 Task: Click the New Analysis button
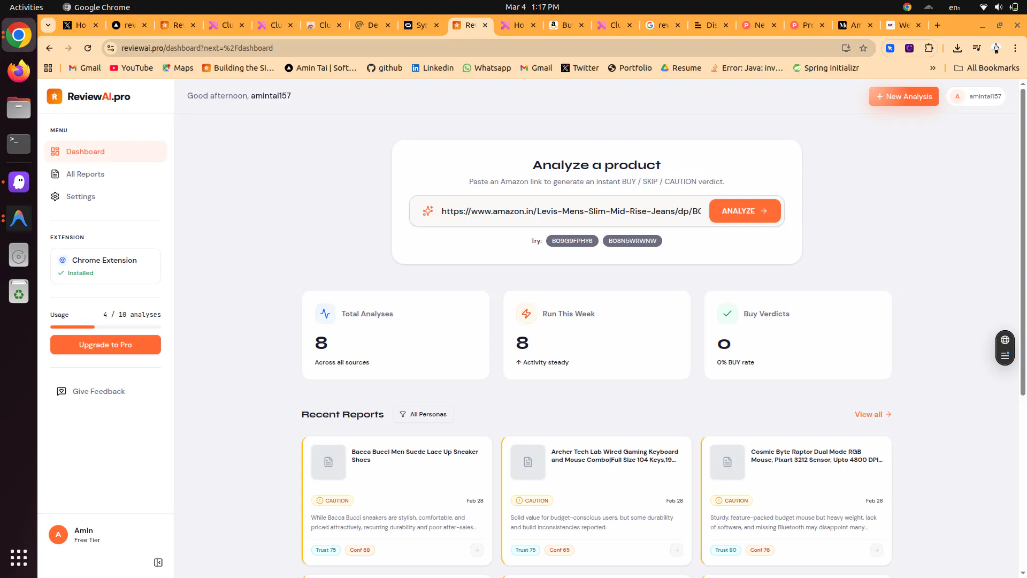click(903, 96)
